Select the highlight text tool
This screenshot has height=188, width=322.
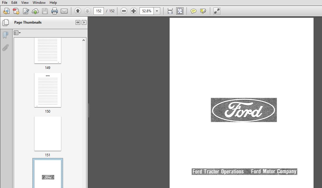pyautogui.click(x=203, y=11)
